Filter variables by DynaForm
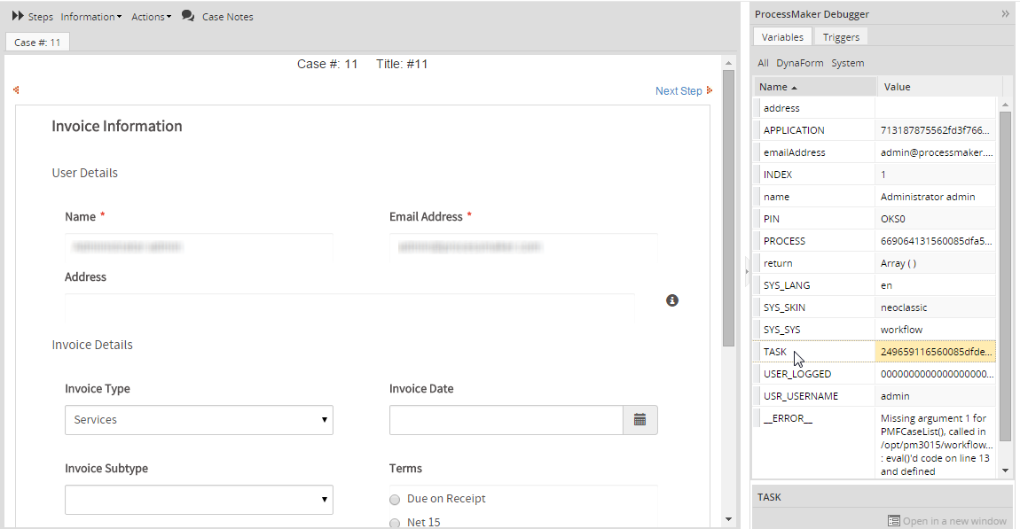The image size is (1020, 529). click(799, 63)
